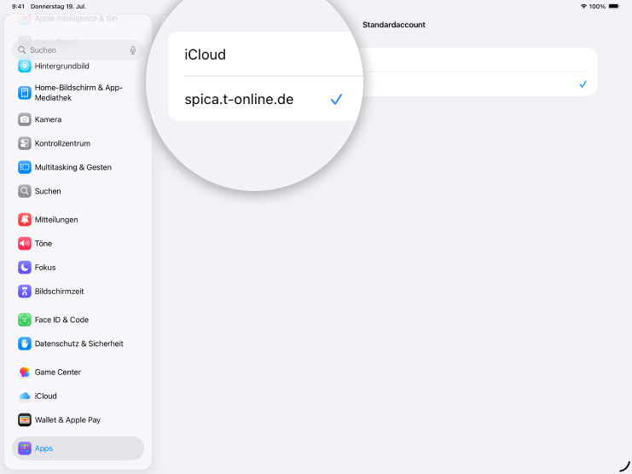Open Datenschutz & Sicherheit section
The width and height of the screenshot is (632, 474).
coord(78,344)
